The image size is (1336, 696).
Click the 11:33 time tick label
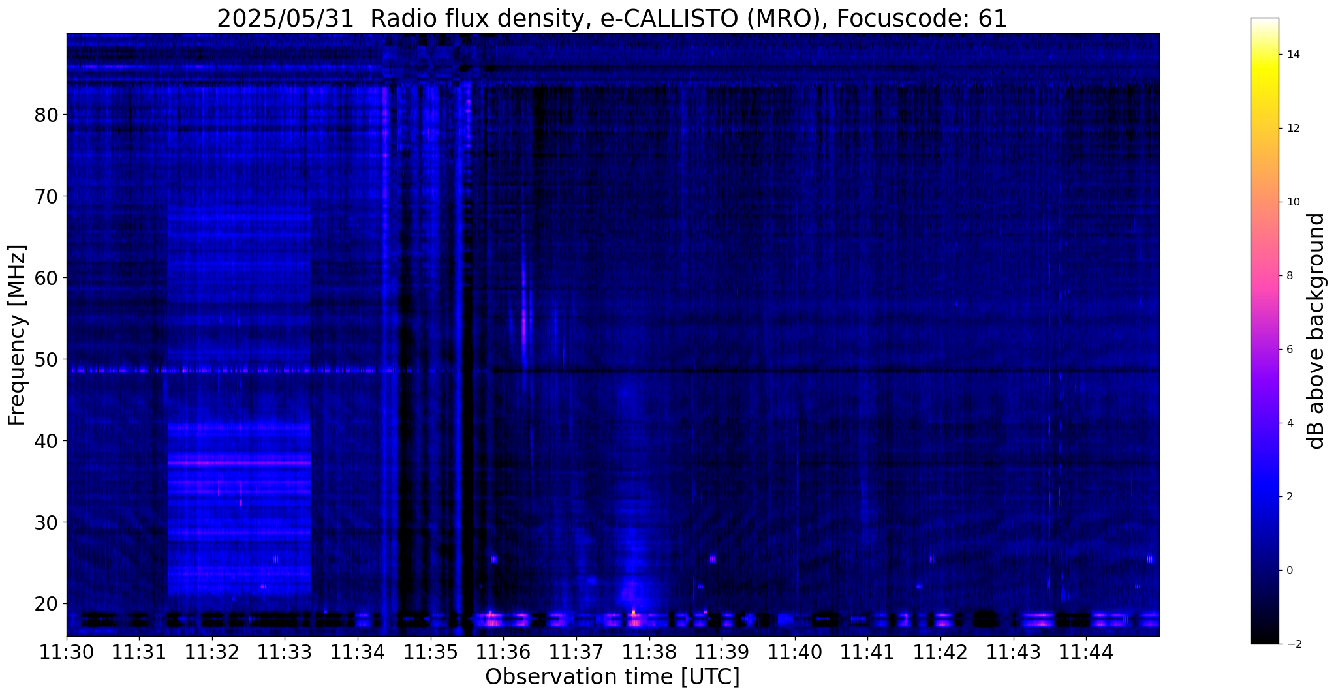click(x=285, y=652)
